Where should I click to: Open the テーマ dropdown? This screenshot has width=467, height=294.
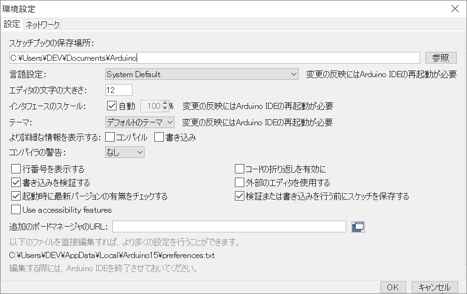(140, 122)
